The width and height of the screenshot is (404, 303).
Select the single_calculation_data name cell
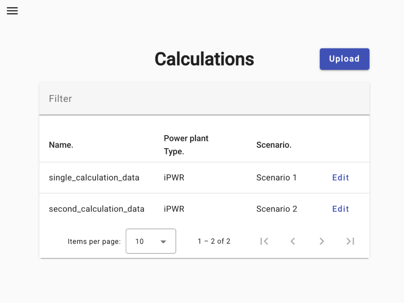click(x=94, y=178)
